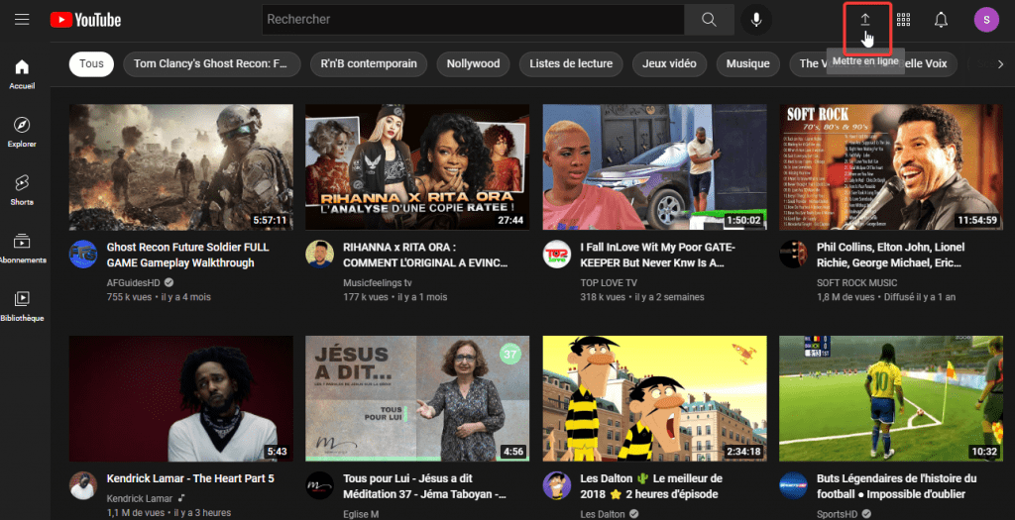Open TOP LOVE TV channel avatar
The width and height of the screenshot is (1015, 520).
[557, 255]
